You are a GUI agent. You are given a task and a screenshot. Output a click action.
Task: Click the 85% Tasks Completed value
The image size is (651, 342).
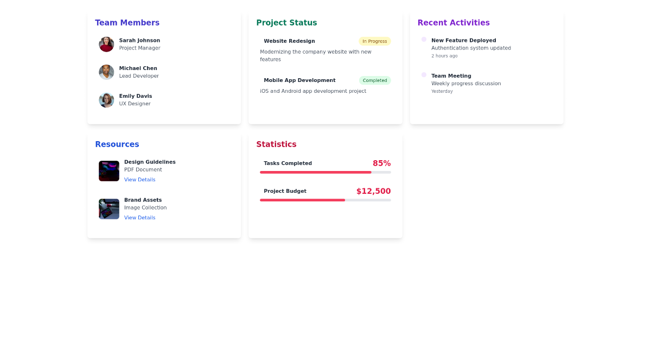coord(382,163)
